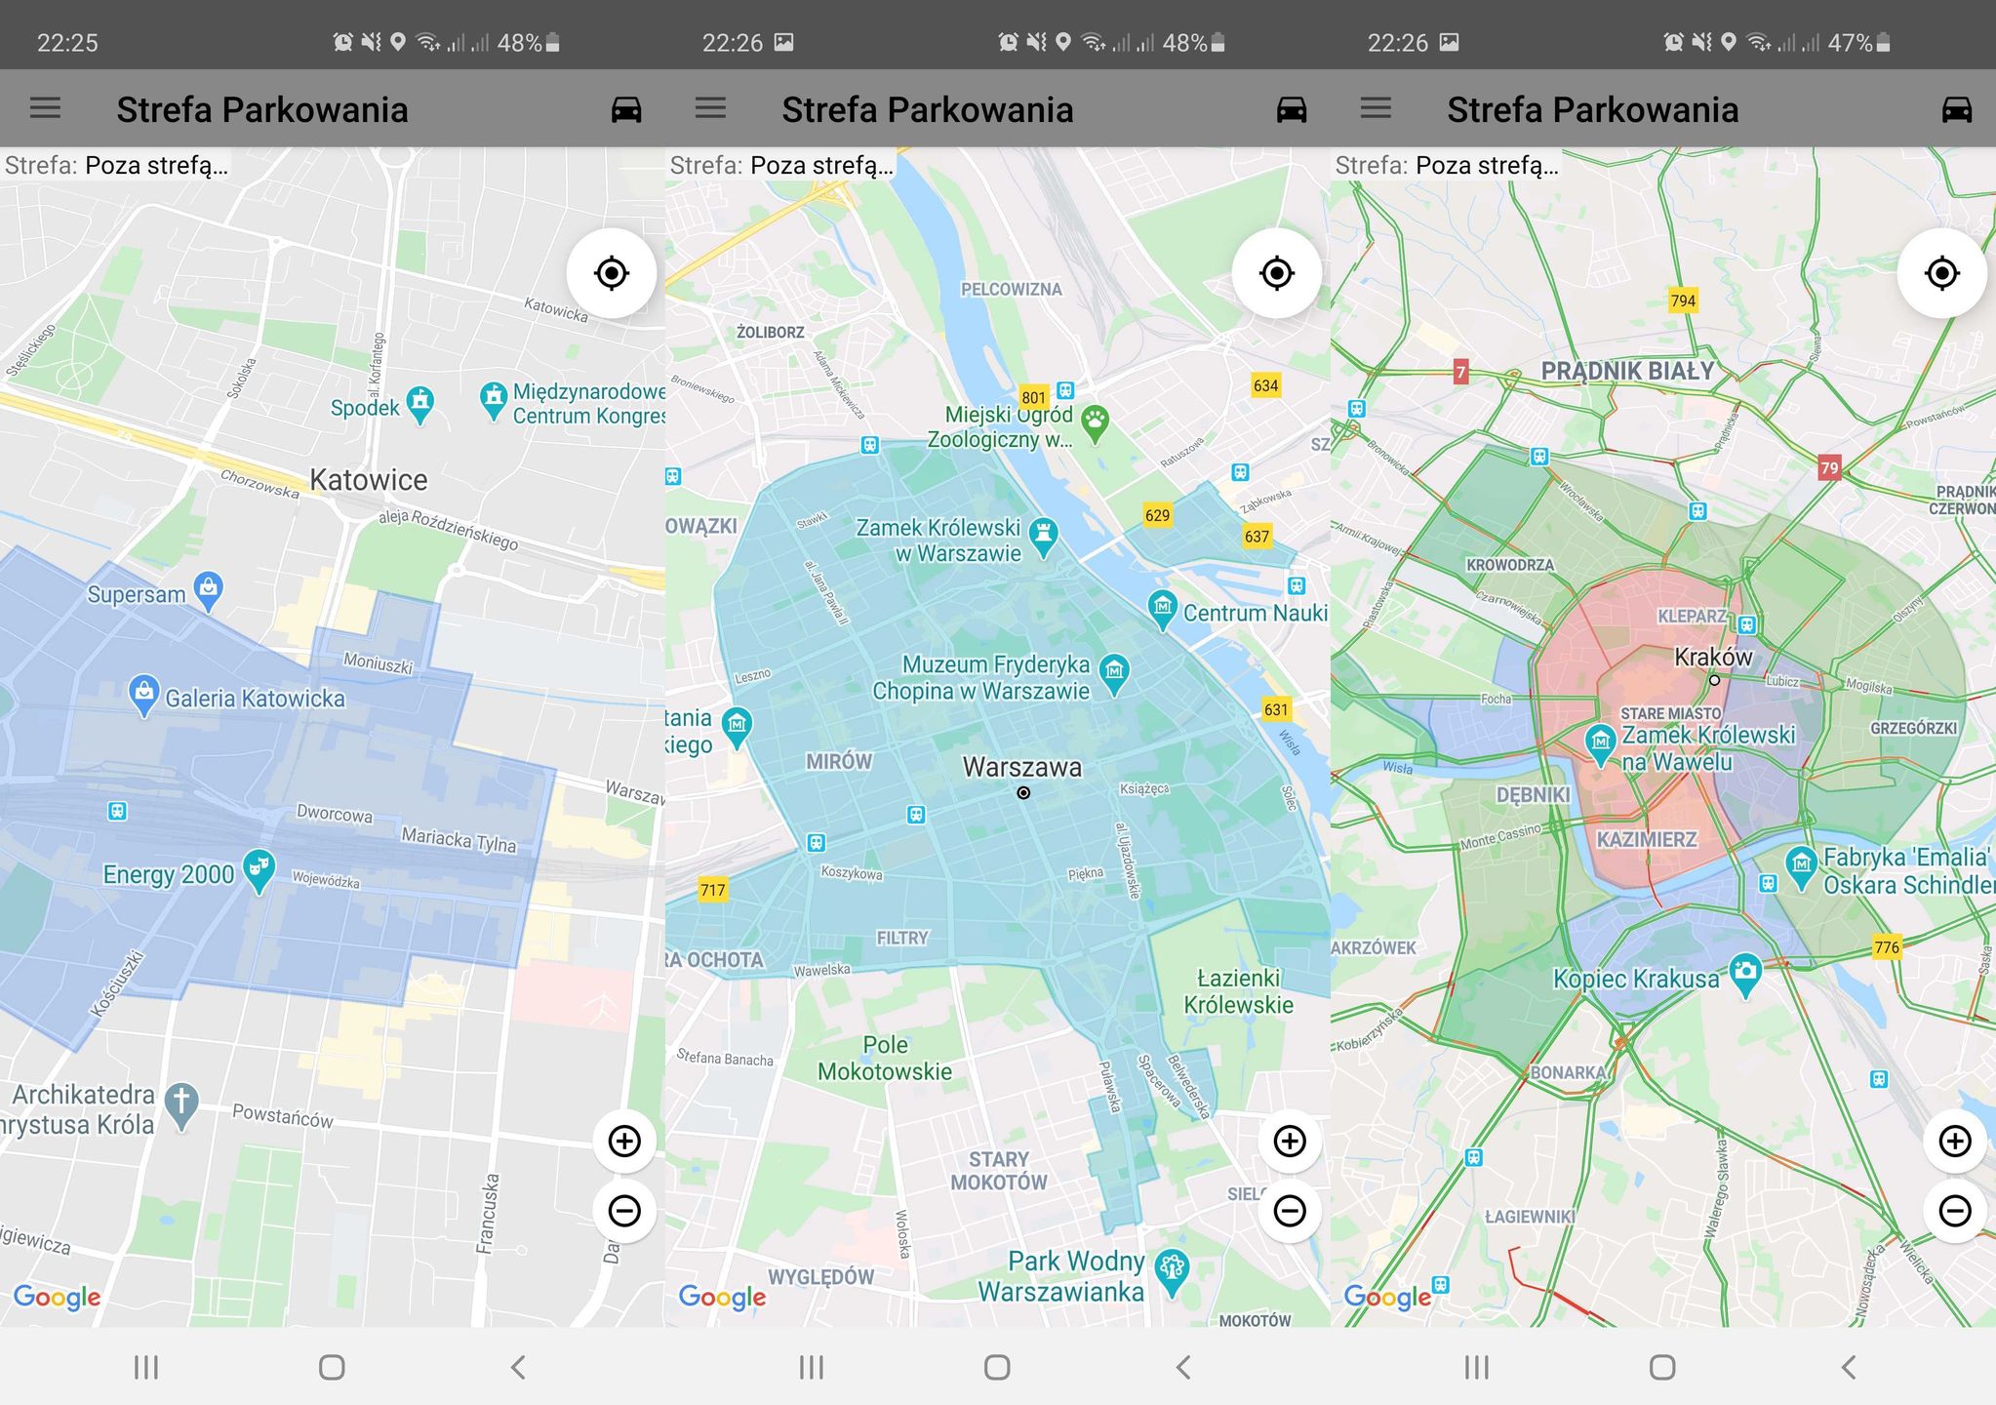Zoom out on the Warszawa map
Viewport: 1996px width, 1405px height.
pyautogui.click(x=1290, y=1211)
